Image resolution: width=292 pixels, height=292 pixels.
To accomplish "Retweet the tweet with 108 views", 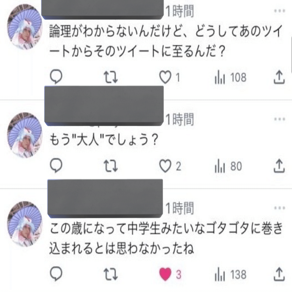I will (x=112, y=77).
